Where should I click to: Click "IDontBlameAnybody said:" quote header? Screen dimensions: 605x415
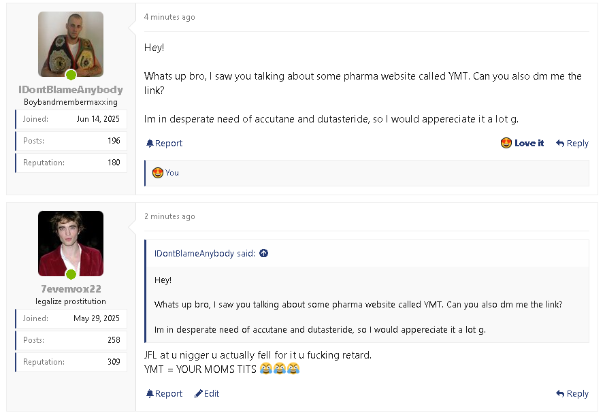click(205, 254)
